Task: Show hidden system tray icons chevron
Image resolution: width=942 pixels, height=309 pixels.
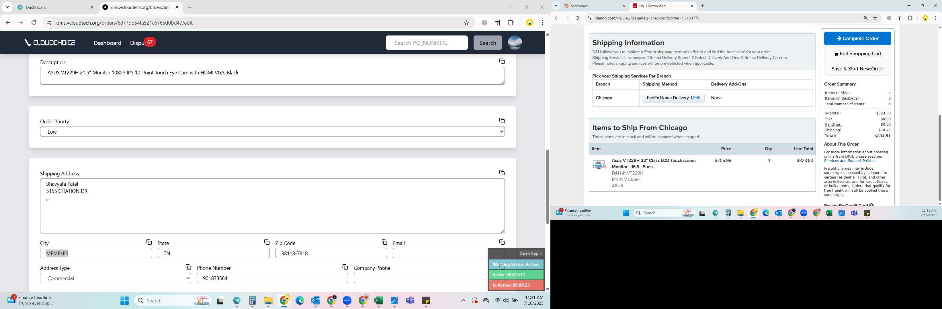Action: pos(463,300)
